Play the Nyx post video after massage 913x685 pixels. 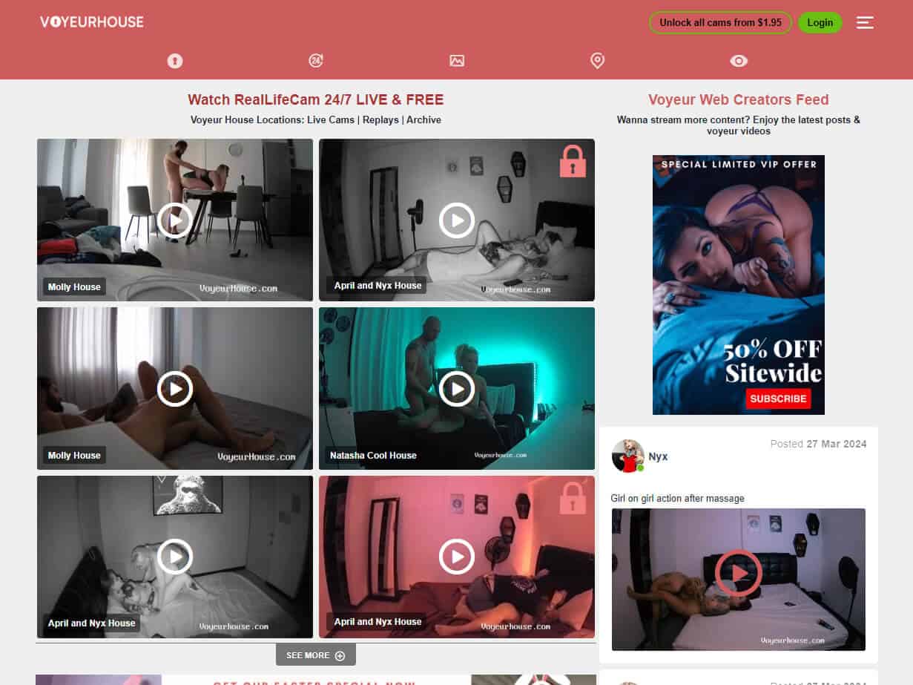click(739, 574)
